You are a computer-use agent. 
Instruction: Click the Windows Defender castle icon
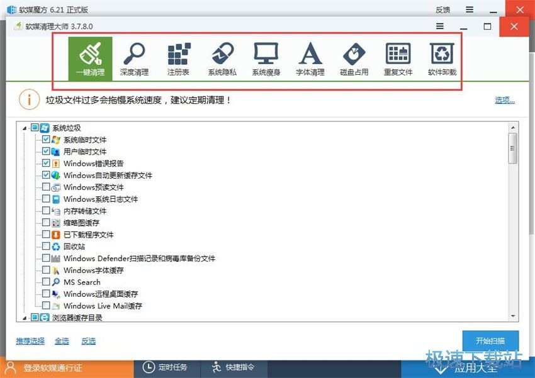56,258
